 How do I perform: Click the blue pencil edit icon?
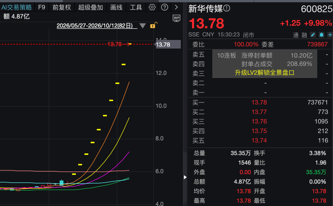click(313, 35)
